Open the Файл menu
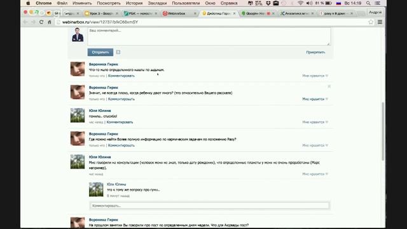Screen dimensions: 407x229 click(x=62, y=3)
